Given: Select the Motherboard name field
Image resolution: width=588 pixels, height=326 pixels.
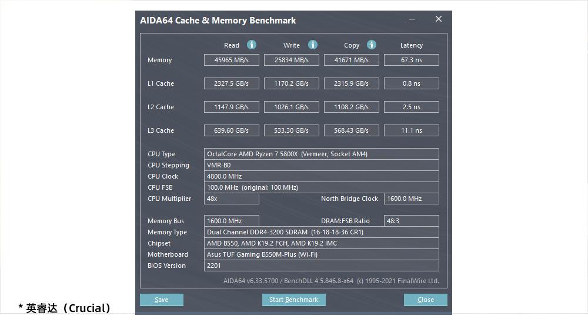Looking at the screenshot, I should tap(321, 254).
